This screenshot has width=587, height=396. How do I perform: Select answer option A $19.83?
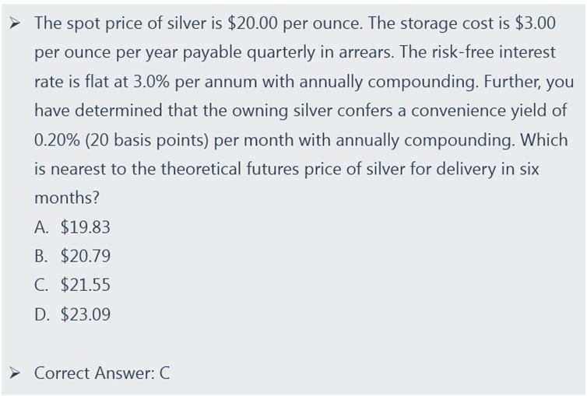tap(72, 227)
